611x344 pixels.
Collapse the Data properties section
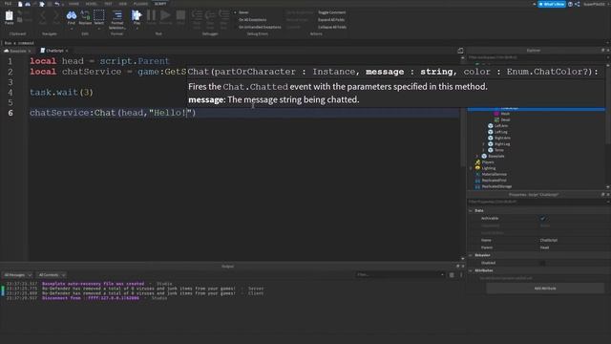click(x=471, y=210)
